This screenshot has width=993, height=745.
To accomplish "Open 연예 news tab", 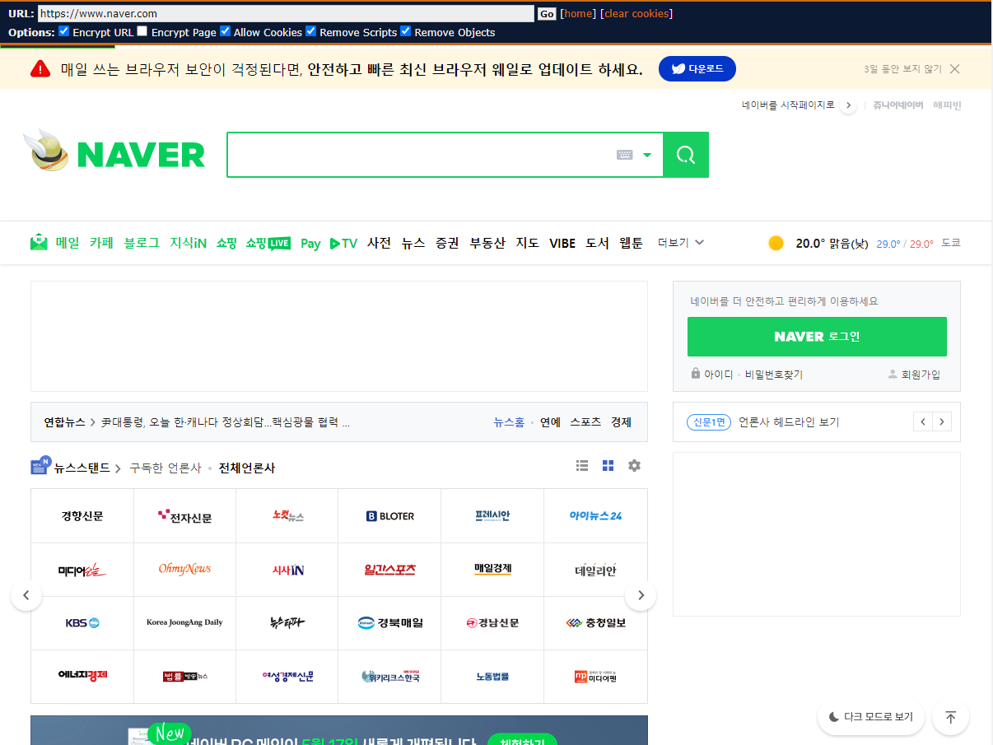I will [550, 422].
